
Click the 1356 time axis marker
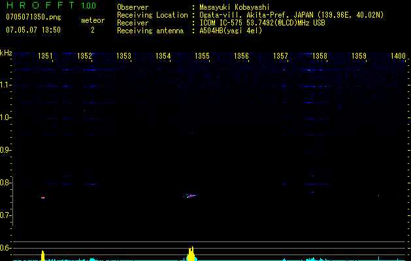tap(241, 56)
